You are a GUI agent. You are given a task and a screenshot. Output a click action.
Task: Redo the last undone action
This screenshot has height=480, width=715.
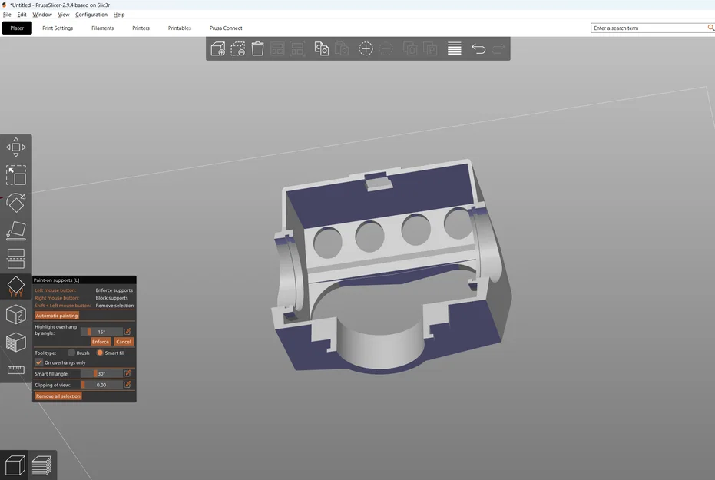click(x=498, y=48)
